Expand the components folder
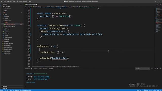 pos(8,20)
